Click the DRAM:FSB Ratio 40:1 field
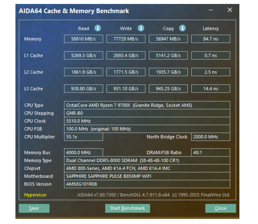This screenshot has width=258, height=224. (x=211, y=152)
